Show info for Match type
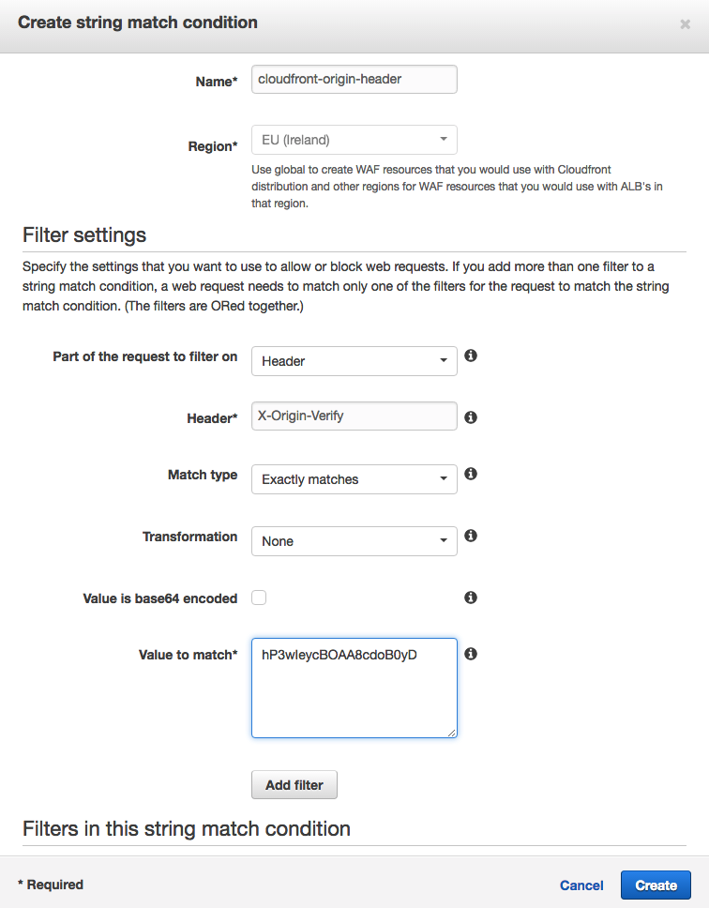709x908 pixels. 471,474
